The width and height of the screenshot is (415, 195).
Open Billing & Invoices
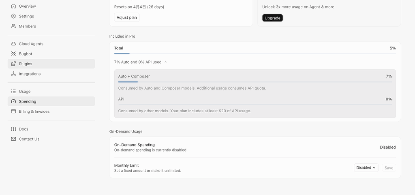coord(51,111)
